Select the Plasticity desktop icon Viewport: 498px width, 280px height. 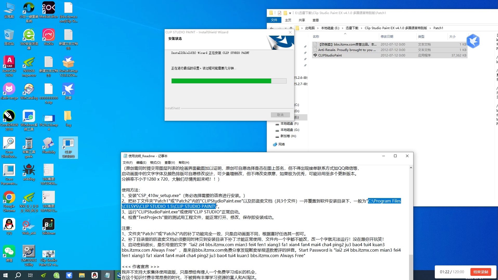pos(49,145)
